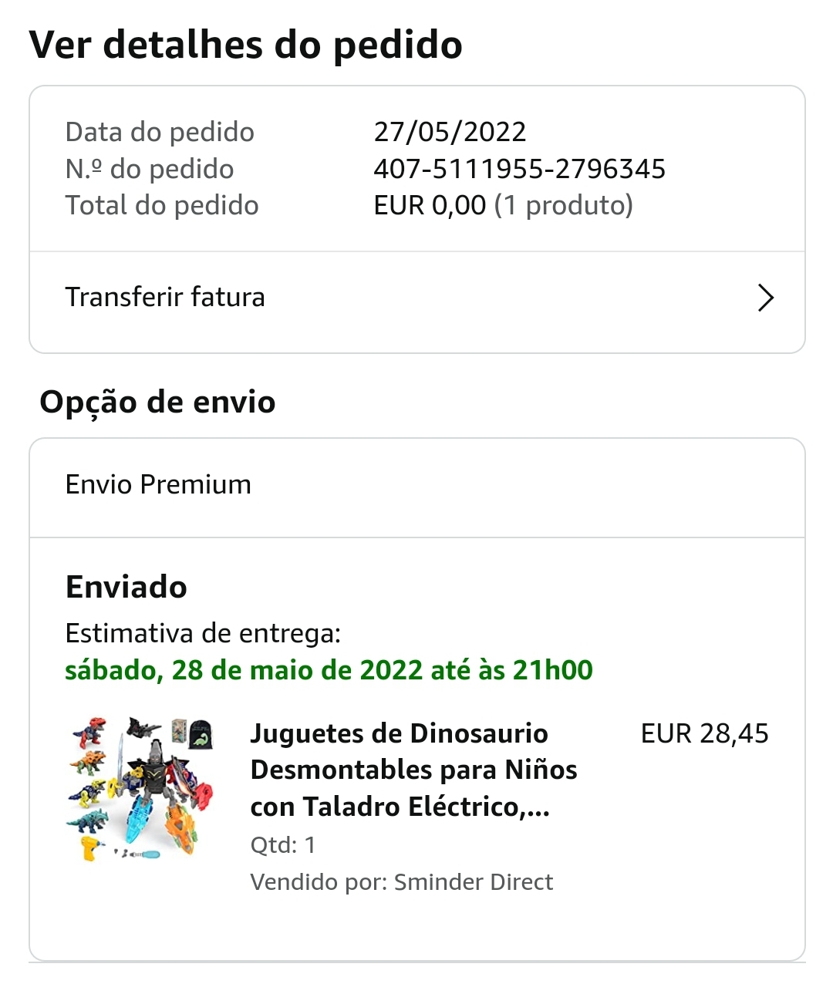Open the Juguetes de Dinosaurio product title
Screen dimensions: 833x994
pyautogui.click(x=413, y=770)
